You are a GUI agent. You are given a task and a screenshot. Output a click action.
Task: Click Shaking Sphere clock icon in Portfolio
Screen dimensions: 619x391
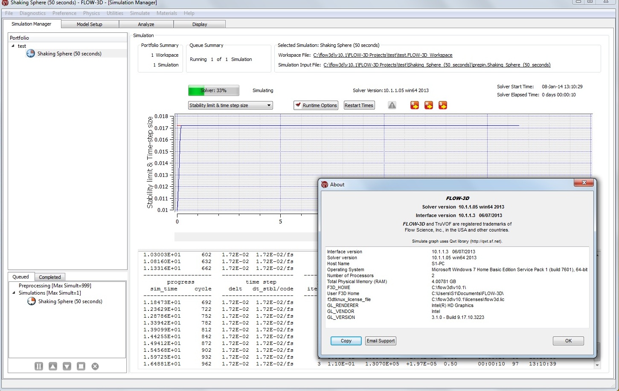[x=30, y=54]
